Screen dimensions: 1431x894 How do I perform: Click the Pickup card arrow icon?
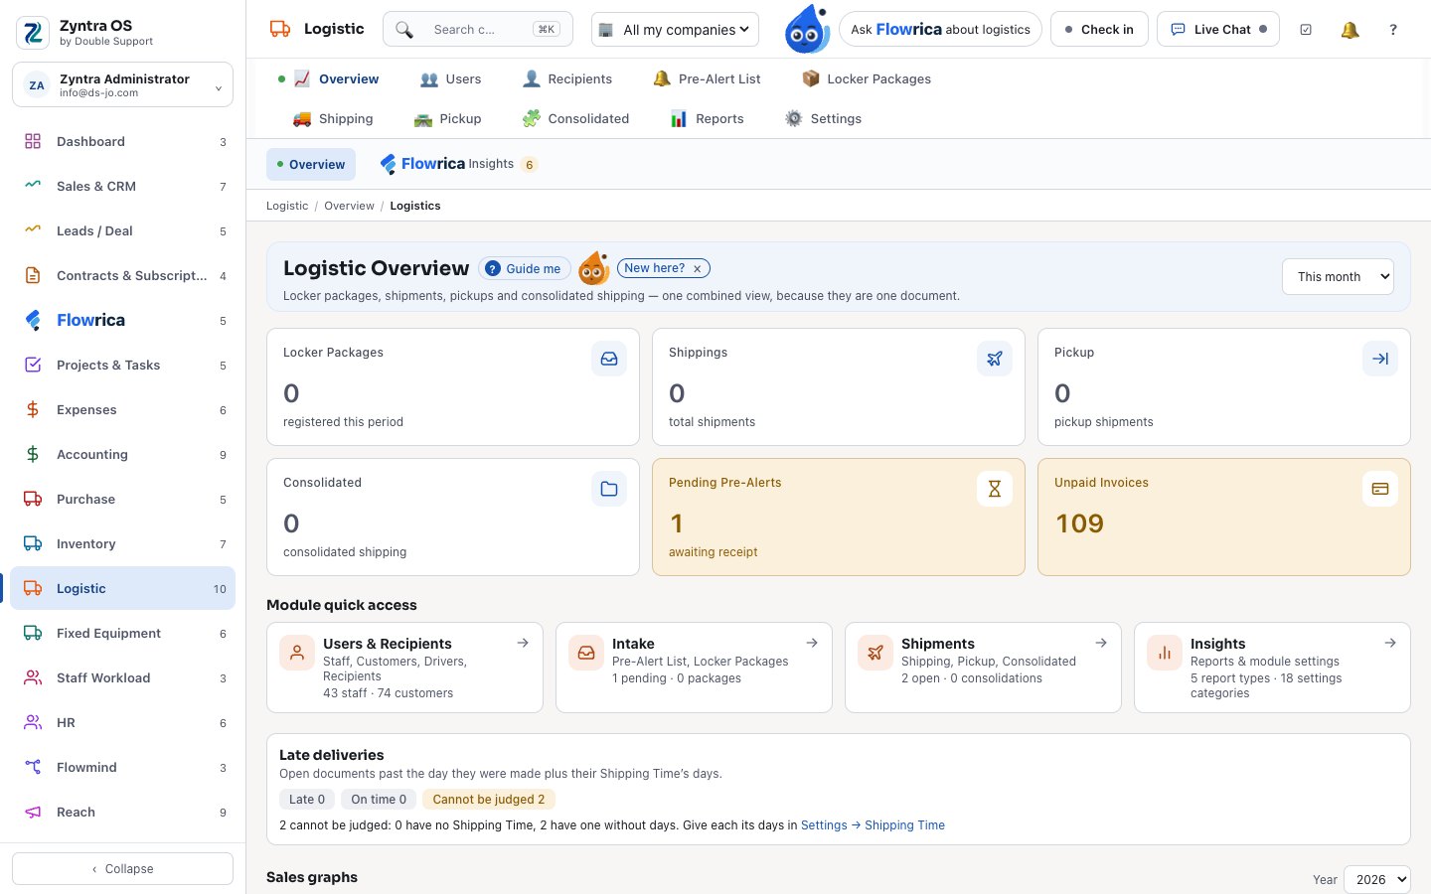click(1380, 359)
